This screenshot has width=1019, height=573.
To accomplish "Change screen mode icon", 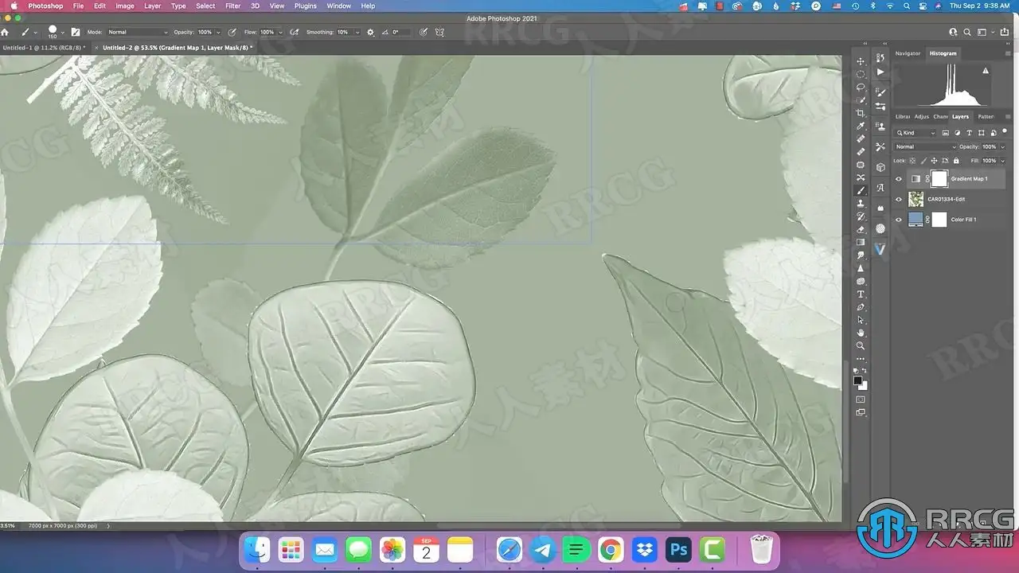I will (x=861, y=412).
